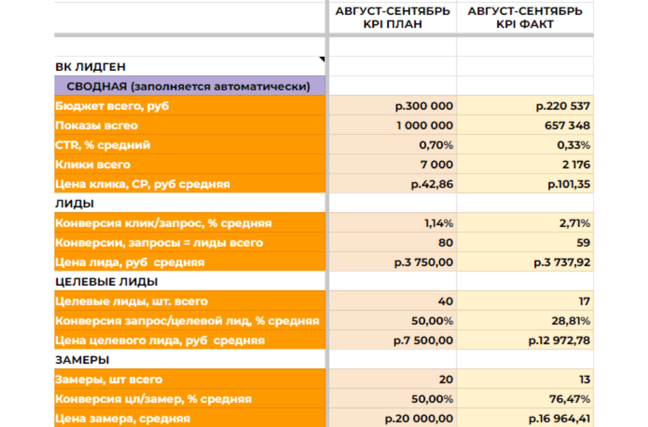
Task: Select plan CTR cell 0,70%
Action: pos(393,145)
